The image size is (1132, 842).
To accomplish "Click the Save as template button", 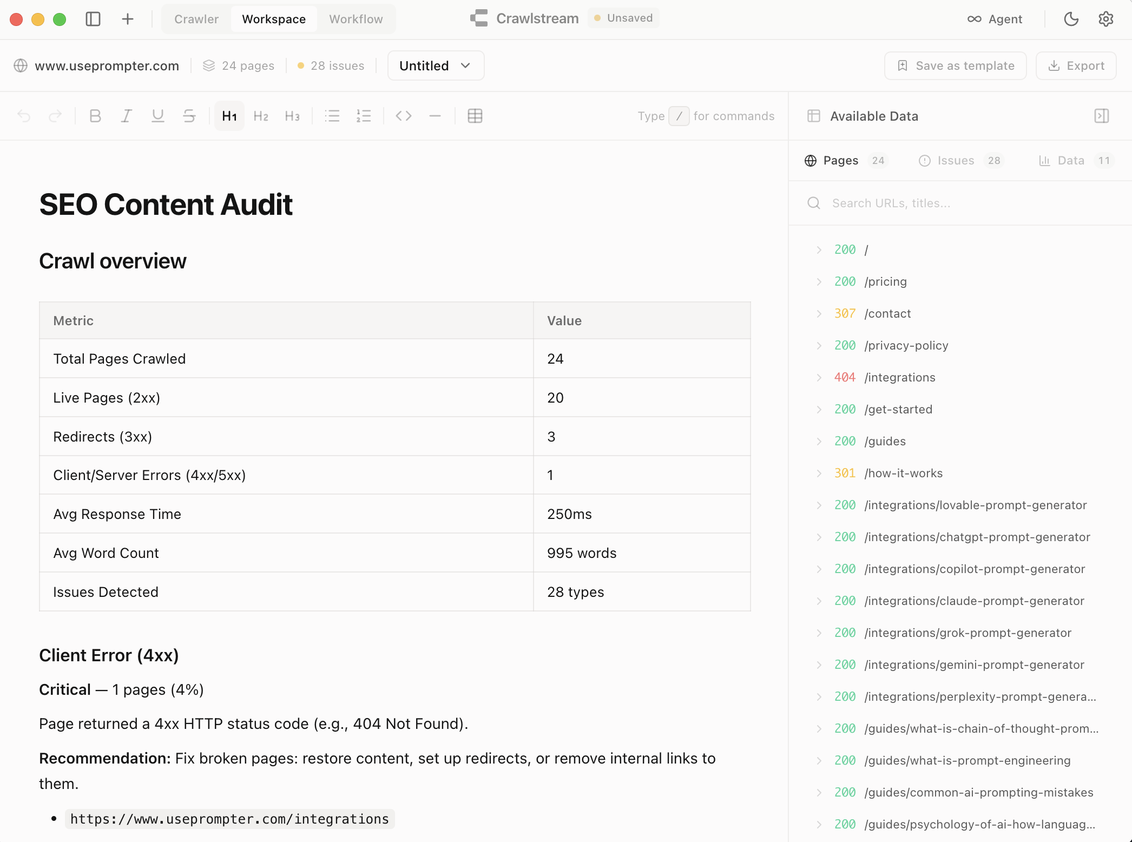I will pyautogui.click(x=955, y=65).
